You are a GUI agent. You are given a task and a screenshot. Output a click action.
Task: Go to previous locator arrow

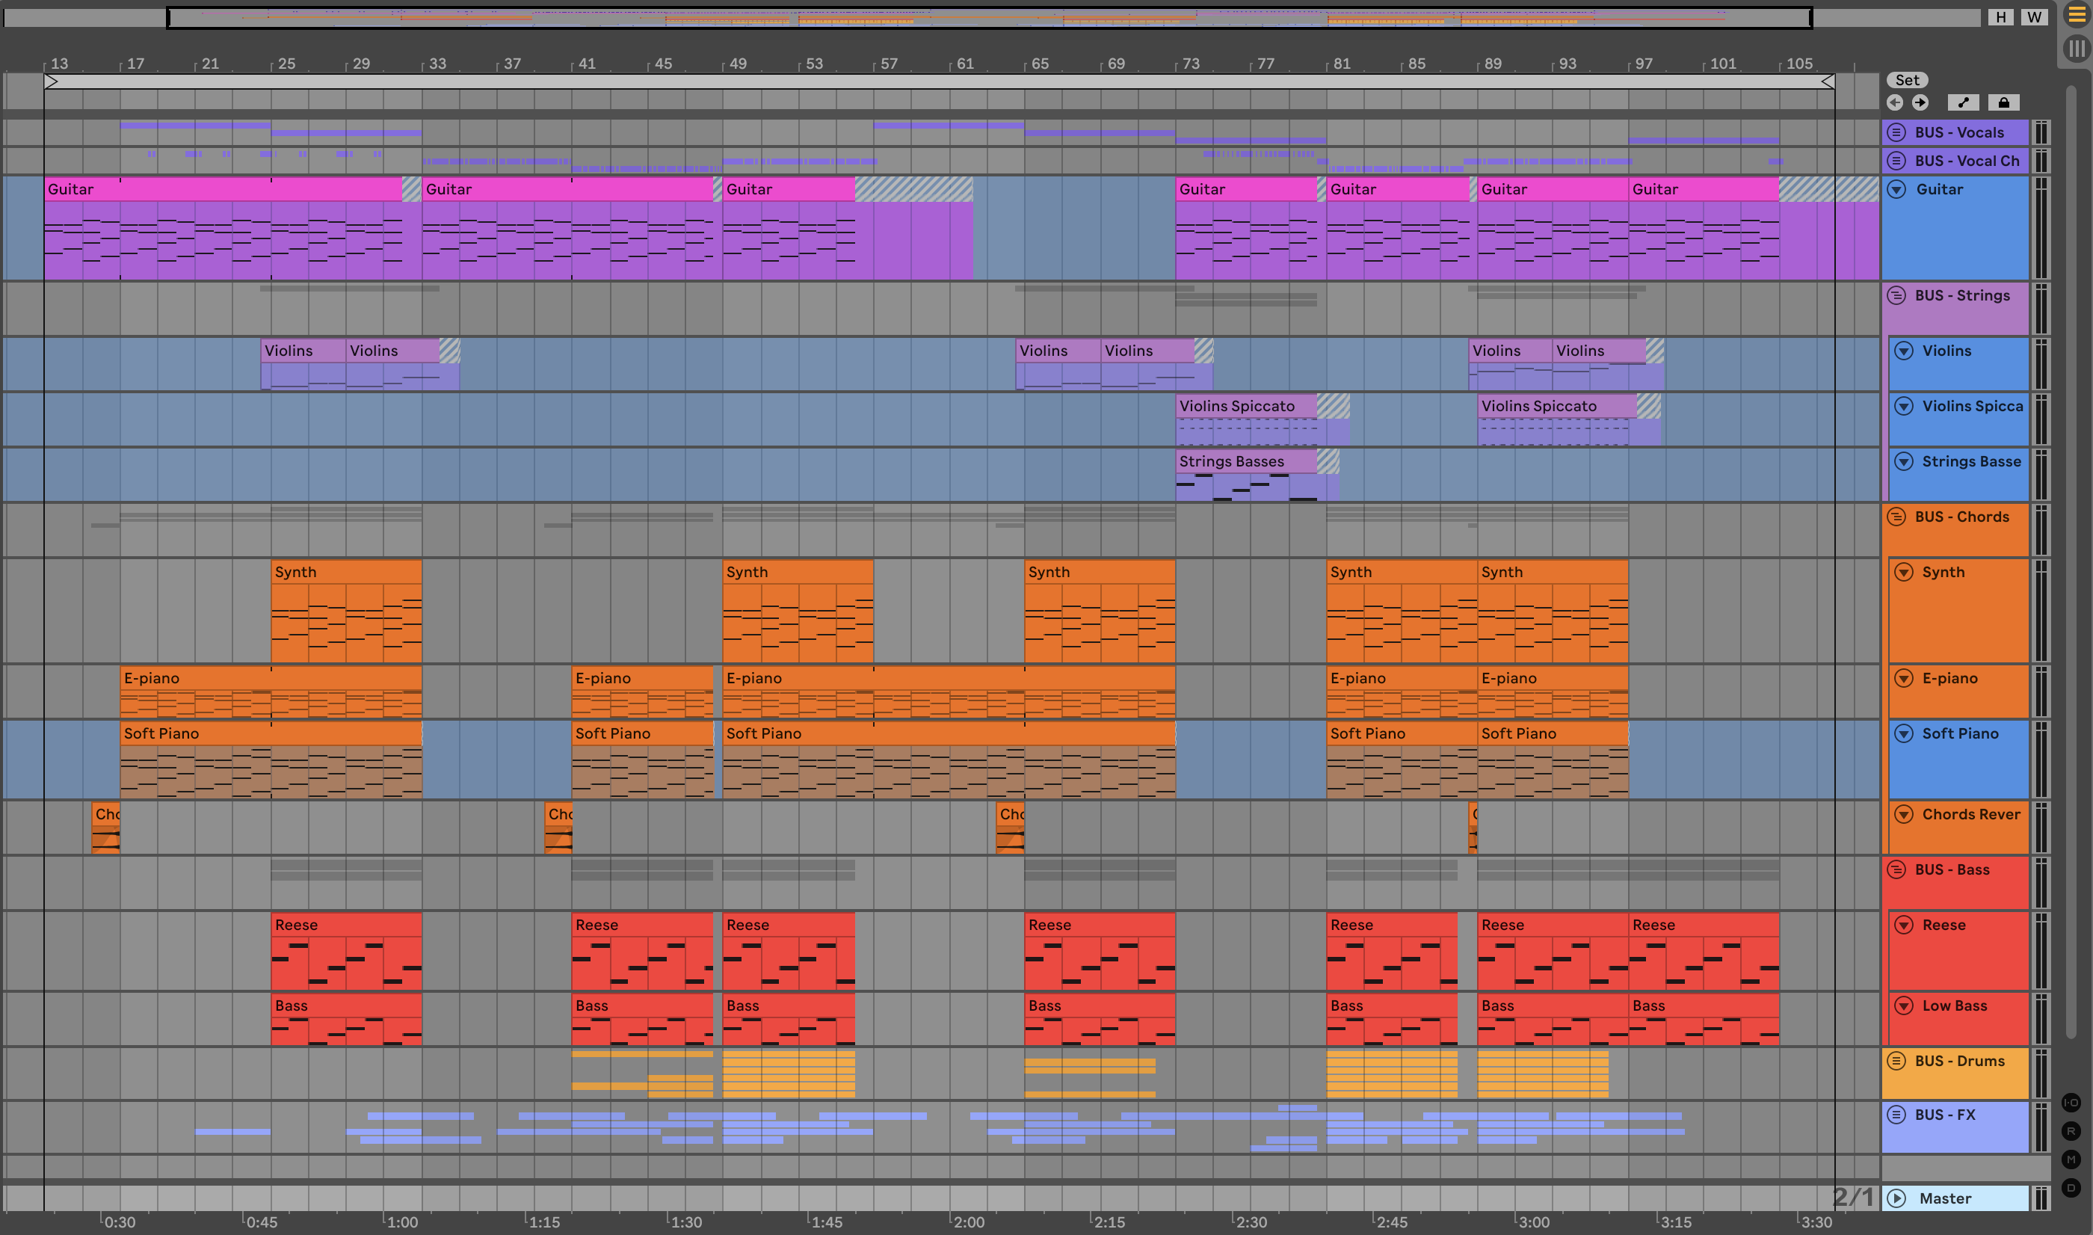(1895, 102)
